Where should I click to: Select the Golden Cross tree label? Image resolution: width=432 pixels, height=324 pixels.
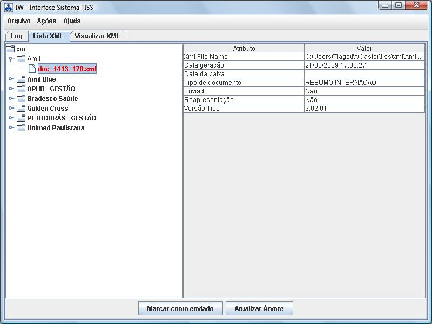[x=48, y=109]
